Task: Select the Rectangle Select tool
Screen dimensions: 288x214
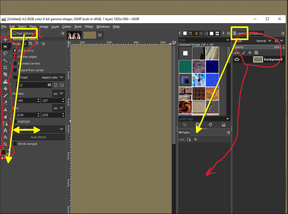Action: (x=5, y=47)
